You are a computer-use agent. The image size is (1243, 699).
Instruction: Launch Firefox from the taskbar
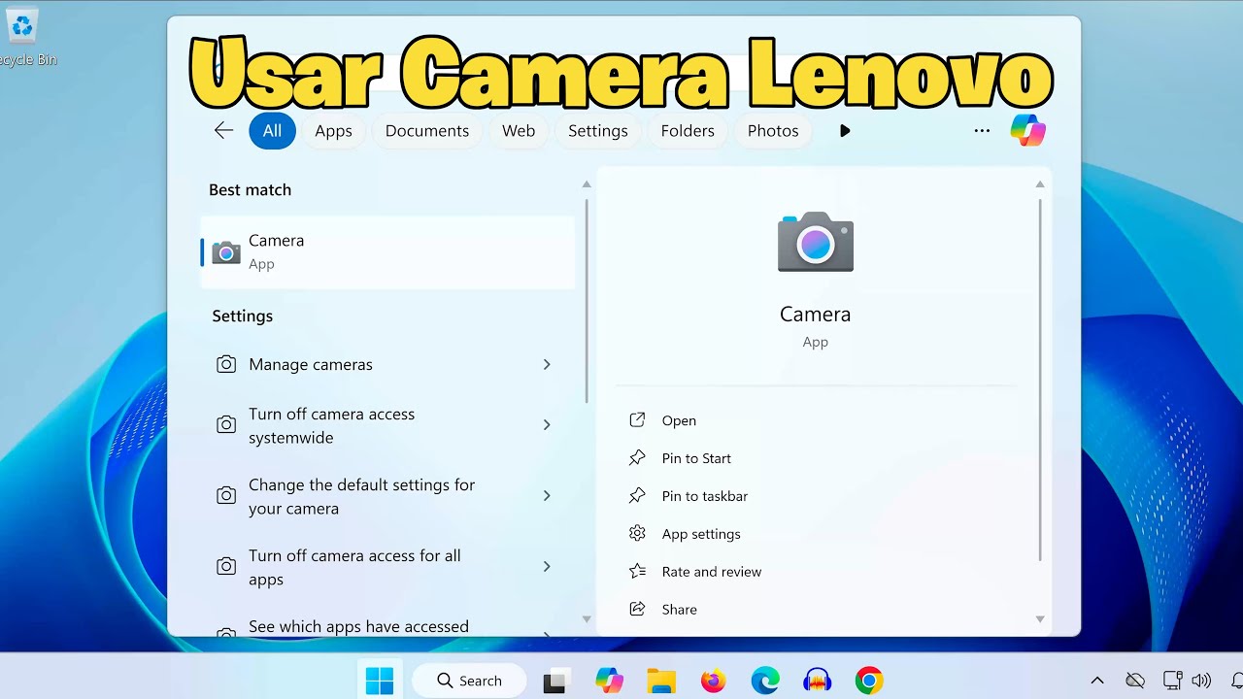point(714,681)
